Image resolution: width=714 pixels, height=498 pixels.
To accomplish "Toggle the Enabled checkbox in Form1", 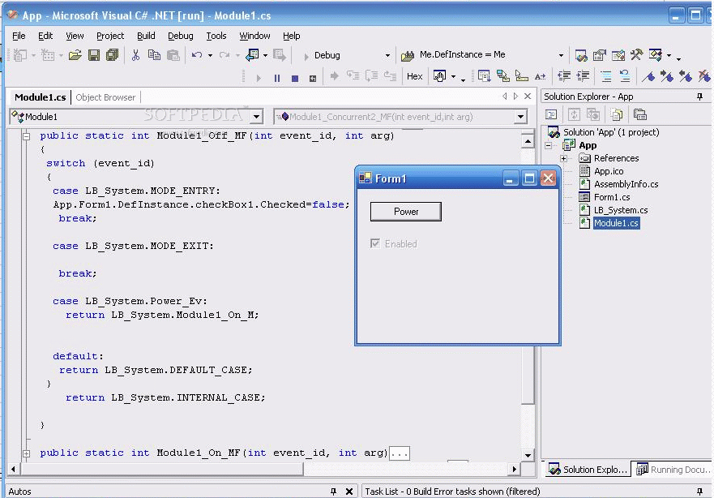I will click(374, 243).
